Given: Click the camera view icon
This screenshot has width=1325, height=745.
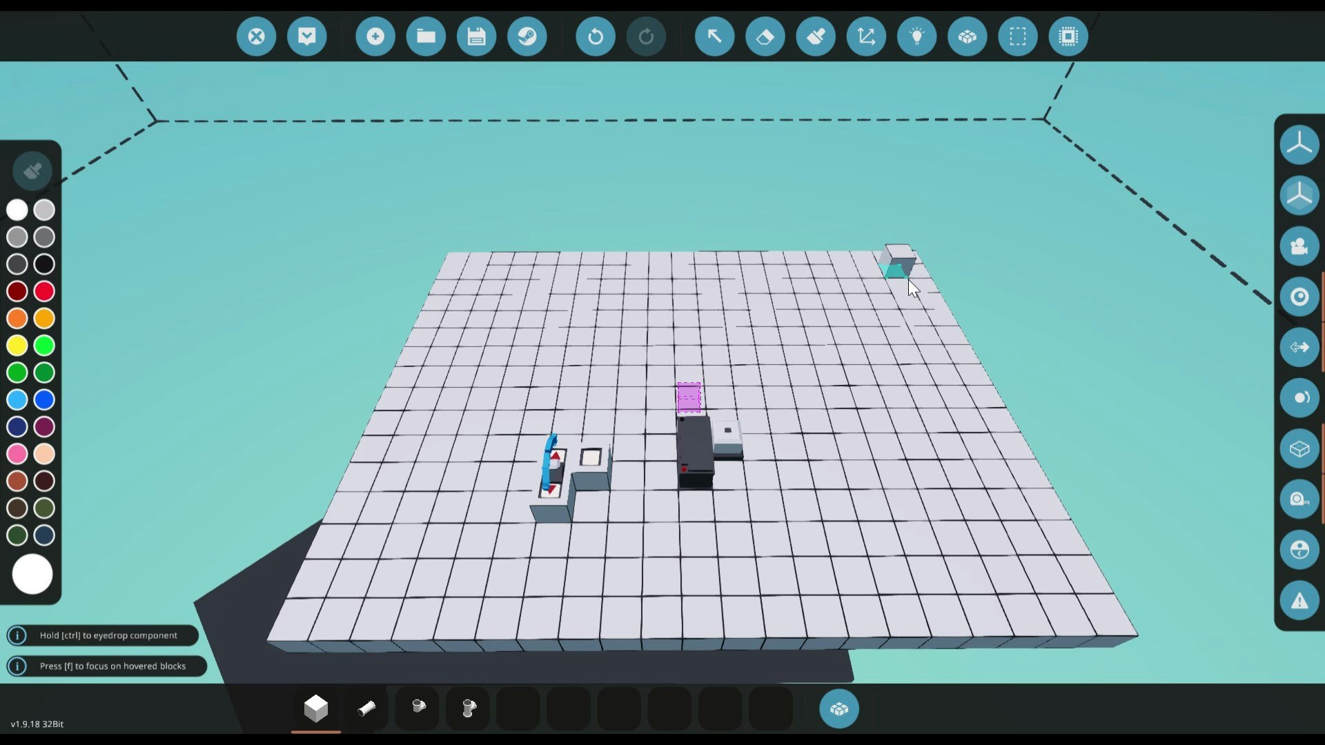Looking at the screenshot, I should click(x=1299, y=246).
